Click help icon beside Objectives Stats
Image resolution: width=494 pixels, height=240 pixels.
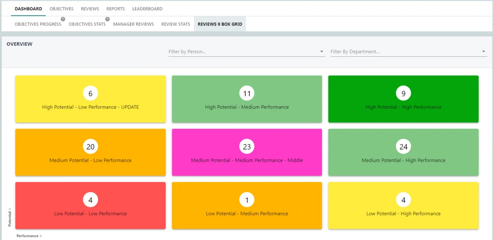click(107, 19)
